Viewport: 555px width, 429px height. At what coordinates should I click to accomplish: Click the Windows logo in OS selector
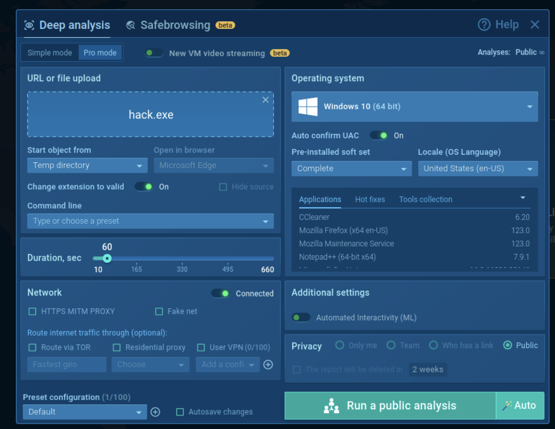(x=308, y=107)
